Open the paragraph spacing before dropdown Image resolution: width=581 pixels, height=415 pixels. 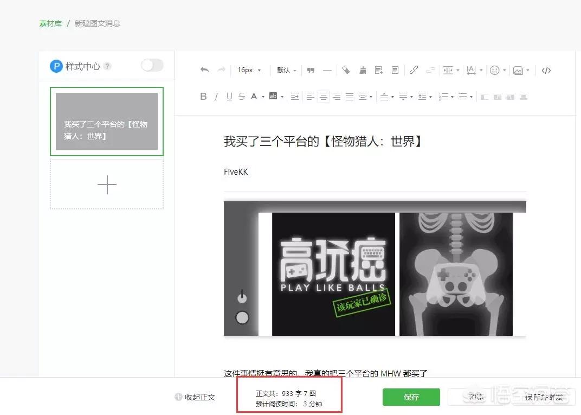(387, 97)
